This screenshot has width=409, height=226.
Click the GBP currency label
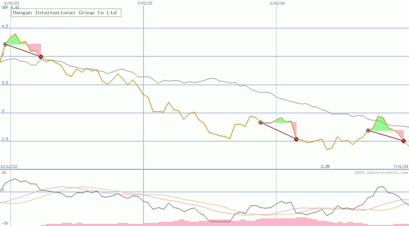5,7
